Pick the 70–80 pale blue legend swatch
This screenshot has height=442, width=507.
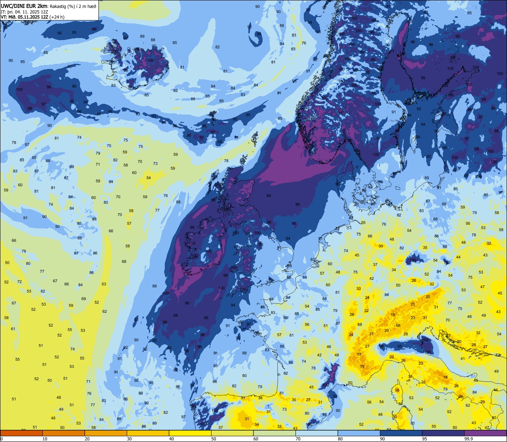point(316,433)
